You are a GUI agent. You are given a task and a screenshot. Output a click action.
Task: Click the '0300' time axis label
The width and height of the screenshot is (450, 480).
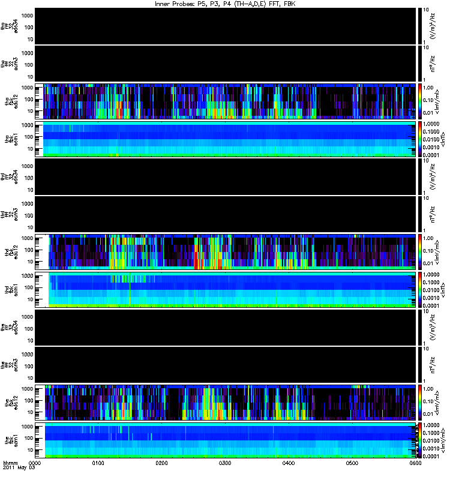[225, 463]
